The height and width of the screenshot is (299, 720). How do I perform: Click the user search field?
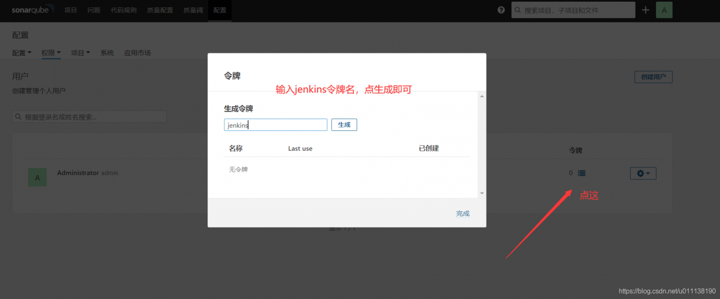click(x=89, y=117)
